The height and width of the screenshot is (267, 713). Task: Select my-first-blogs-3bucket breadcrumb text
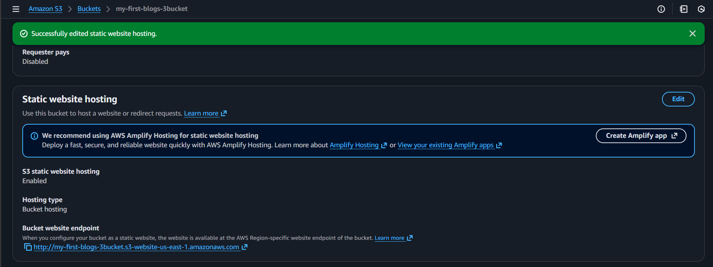(152, 9)
